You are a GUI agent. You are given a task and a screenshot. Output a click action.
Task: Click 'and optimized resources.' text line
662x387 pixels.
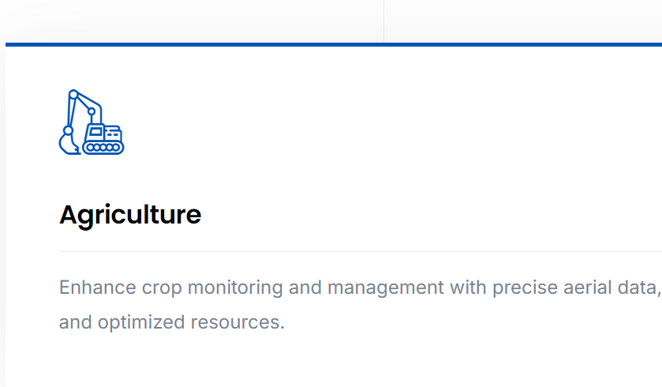coord(172,322)
